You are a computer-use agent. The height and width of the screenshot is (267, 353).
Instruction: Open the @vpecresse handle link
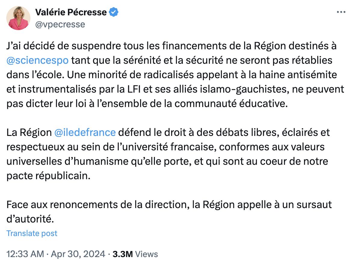tap(60, 24)
